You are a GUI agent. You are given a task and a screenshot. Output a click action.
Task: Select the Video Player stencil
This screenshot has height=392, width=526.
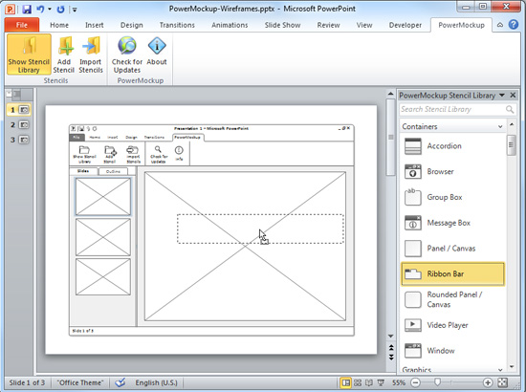click(453, 325)
